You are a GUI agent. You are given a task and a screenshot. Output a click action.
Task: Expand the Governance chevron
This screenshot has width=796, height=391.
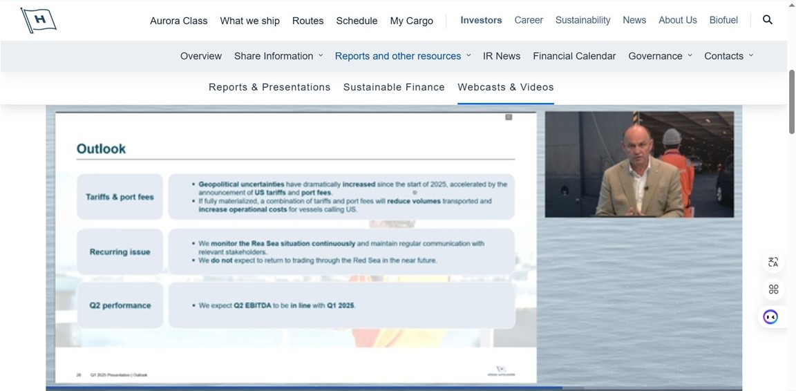coord(690,55)
